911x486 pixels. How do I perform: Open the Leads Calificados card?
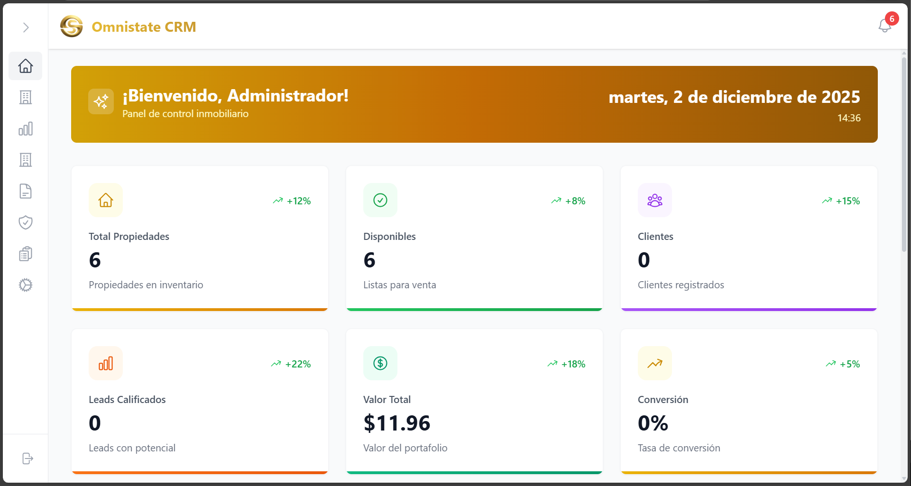pyautogui.click(x=199, y=401)
